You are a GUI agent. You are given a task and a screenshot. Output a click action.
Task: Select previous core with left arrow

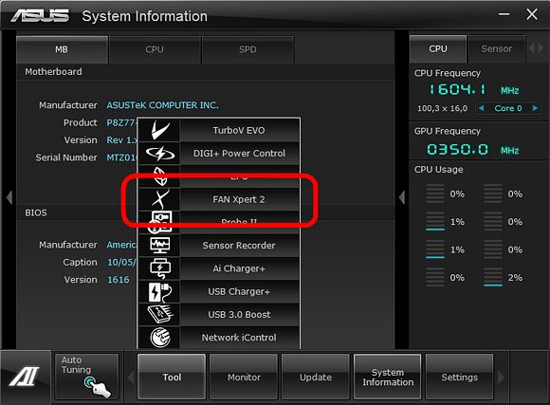click(x=482, y=108)
